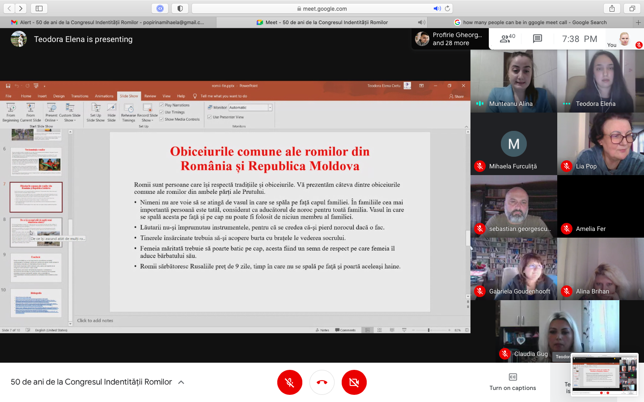The height and width of the screenshot is (402, 644).
Task: Click the Safari share icon
Action: [x=612, y=8]
